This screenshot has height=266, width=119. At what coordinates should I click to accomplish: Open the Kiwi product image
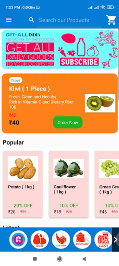pos(100,103)
